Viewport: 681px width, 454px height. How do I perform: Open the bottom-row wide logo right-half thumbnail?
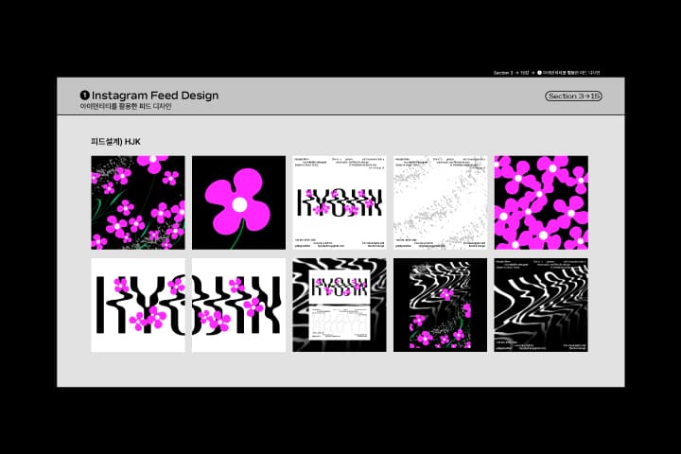coord(239,305)
